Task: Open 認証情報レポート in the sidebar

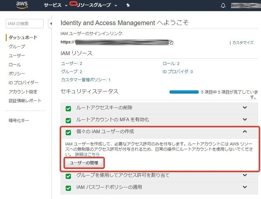Action: click(x=25, y=101)
